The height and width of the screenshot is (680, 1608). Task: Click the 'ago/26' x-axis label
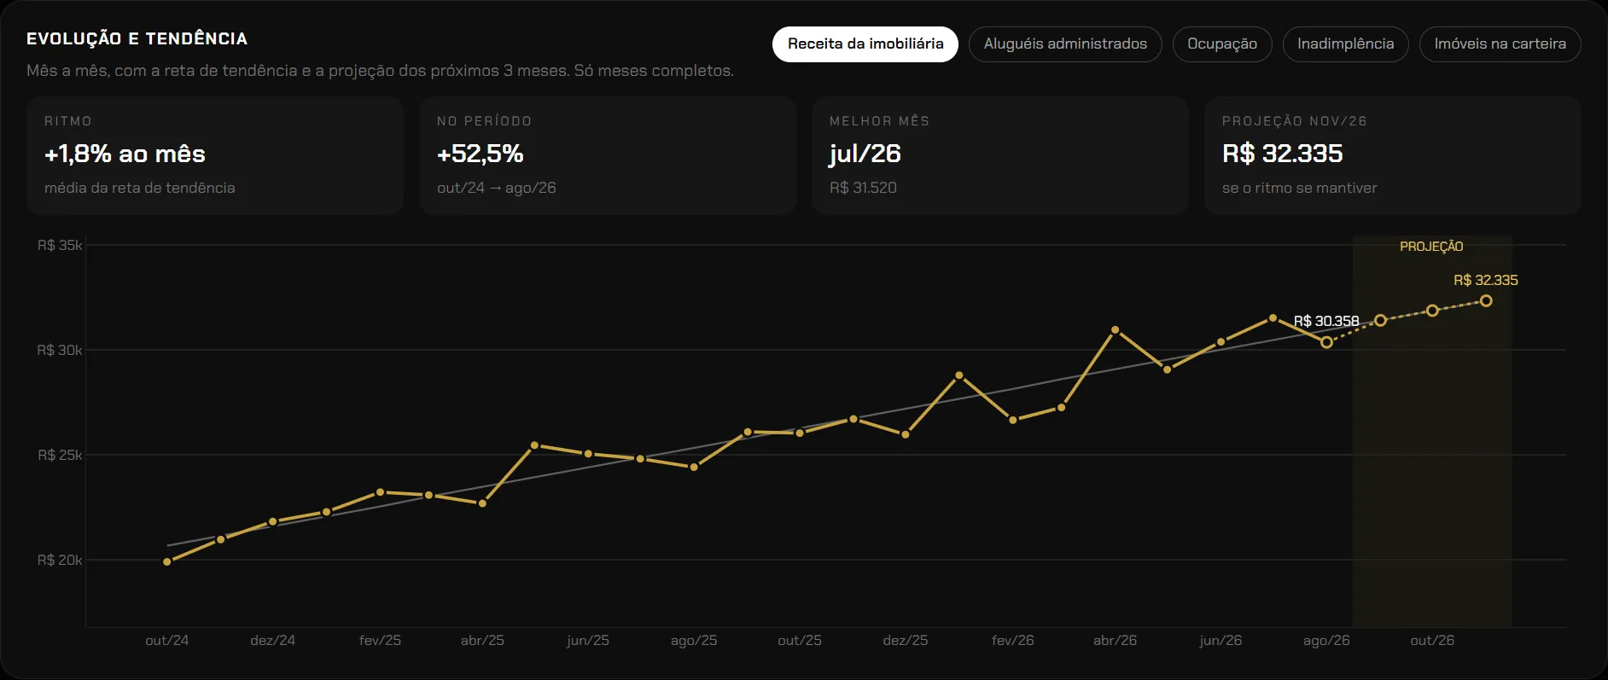click(x=1326, y=640)
